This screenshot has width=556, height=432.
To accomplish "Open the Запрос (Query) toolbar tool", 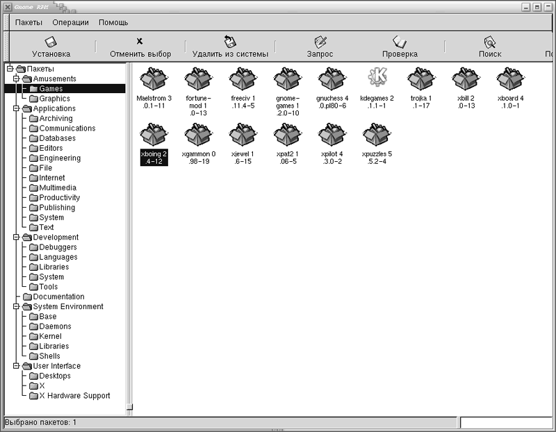I will [320, 42].
